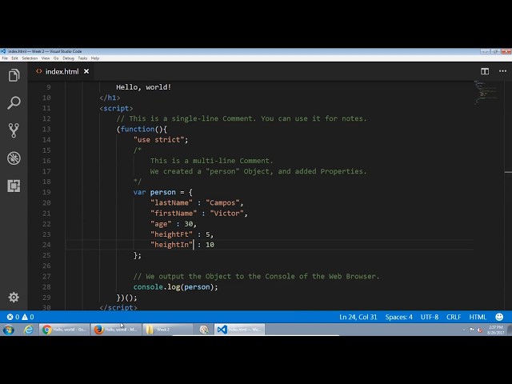Click the minimap code overview
The image size is (512, 384).
[x=487, y=93]
